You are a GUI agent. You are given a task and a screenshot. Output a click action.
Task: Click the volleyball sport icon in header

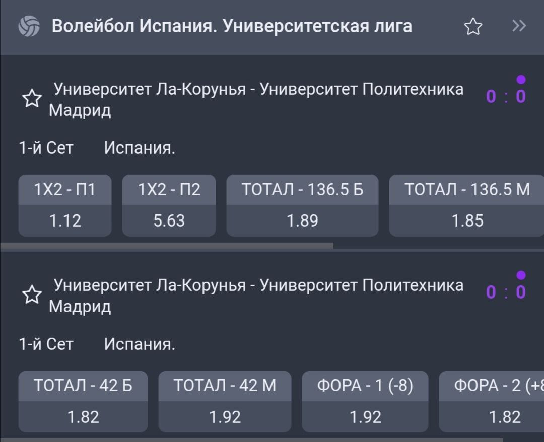[x=29, y=26]
